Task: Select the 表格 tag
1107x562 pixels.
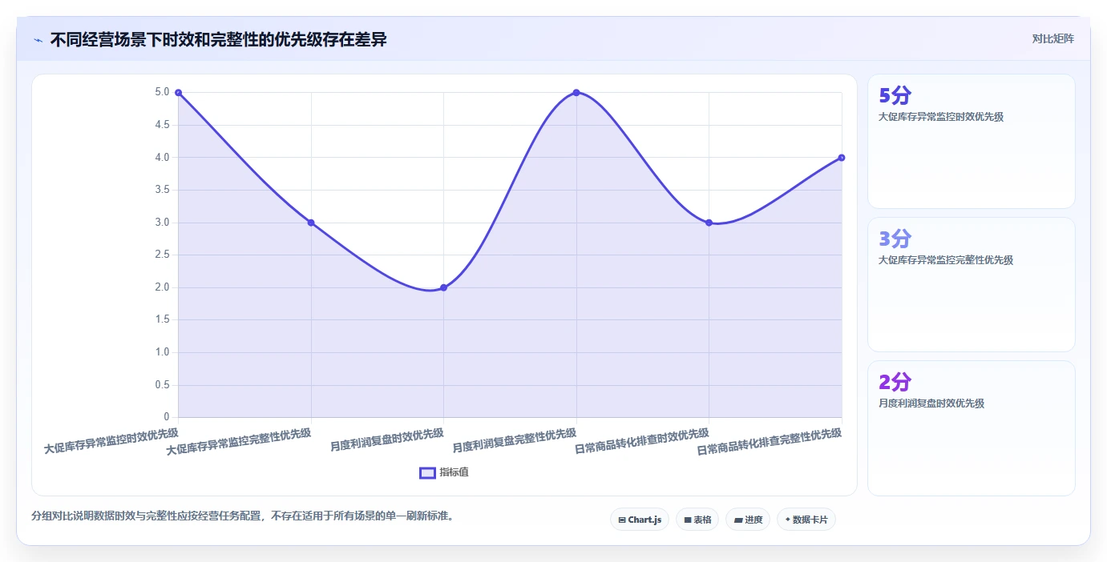Action: pos(697,520)
